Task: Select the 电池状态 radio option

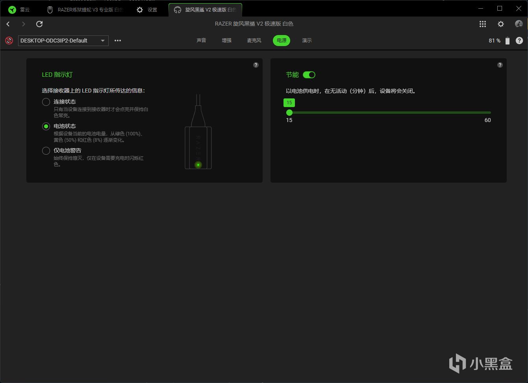Action: [46, 126]
